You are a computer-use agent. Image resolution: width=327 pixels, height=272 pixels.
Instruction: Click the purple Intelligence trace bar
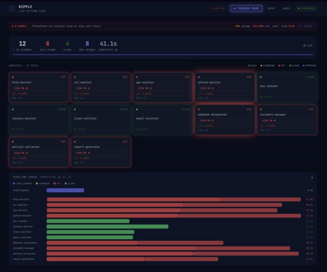click(65, 190)
